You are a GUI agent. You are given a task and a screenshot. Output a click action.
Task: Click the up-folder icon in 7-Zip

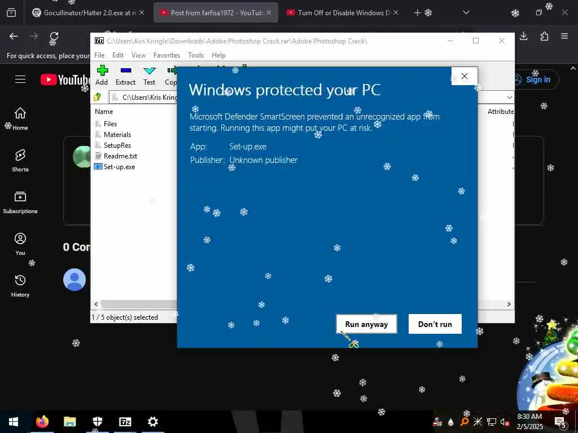click(x=98, y=97)
